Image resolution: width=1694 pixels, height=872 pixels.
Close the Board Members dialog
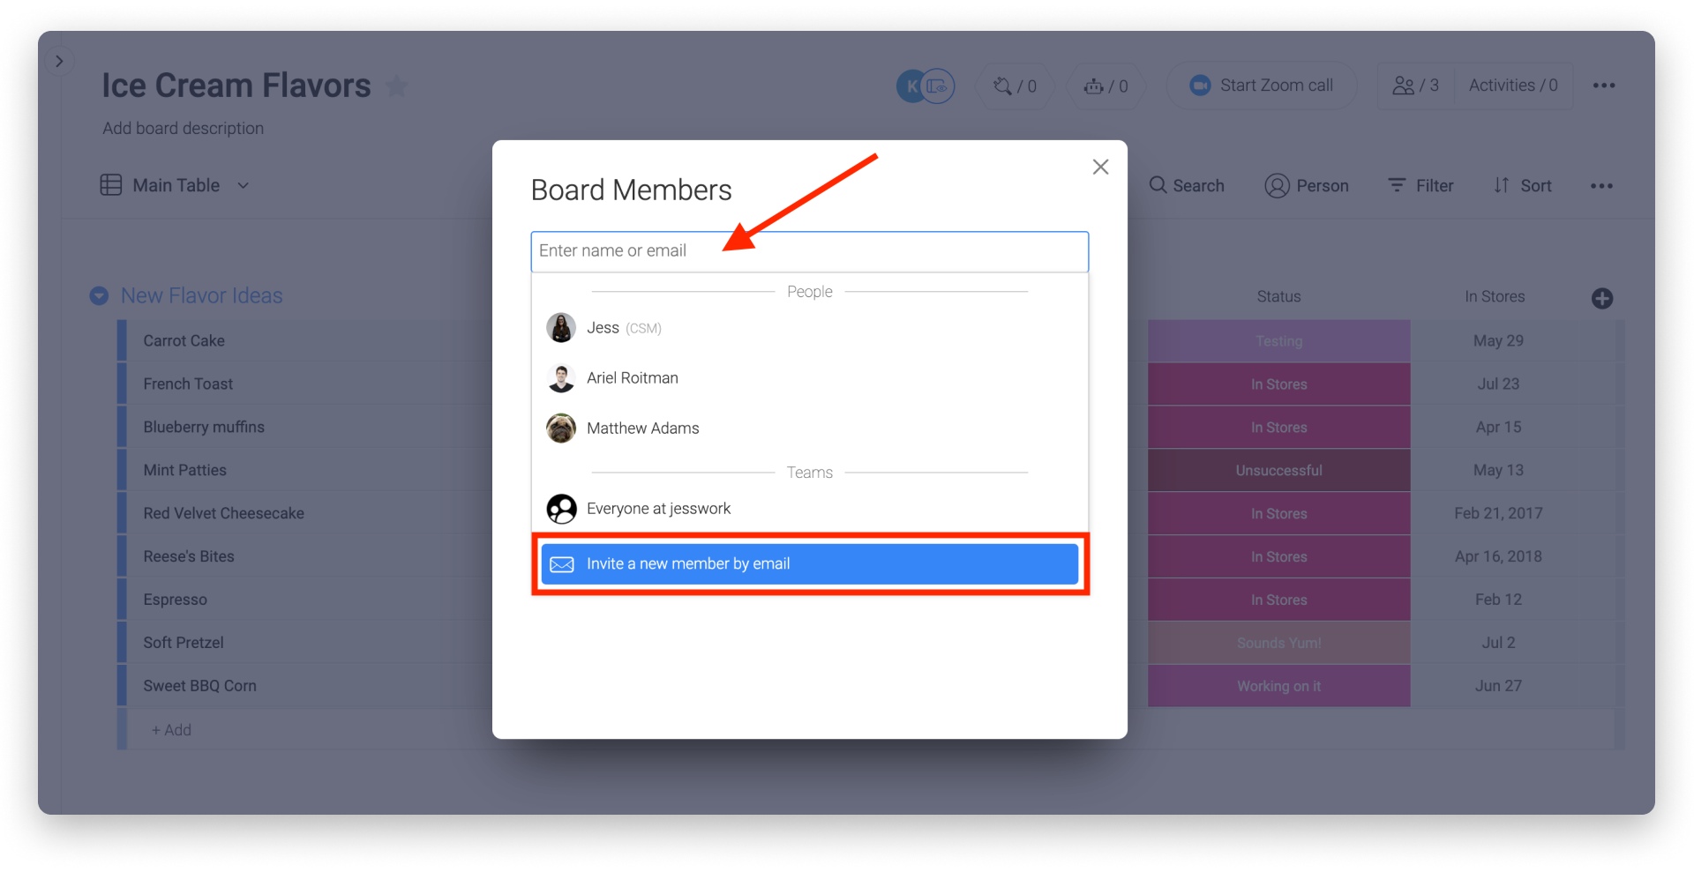point(1100,167)
